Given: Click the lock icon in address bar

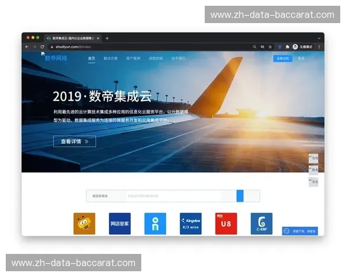Looking at the screenshot, I should tap(52, 47).
